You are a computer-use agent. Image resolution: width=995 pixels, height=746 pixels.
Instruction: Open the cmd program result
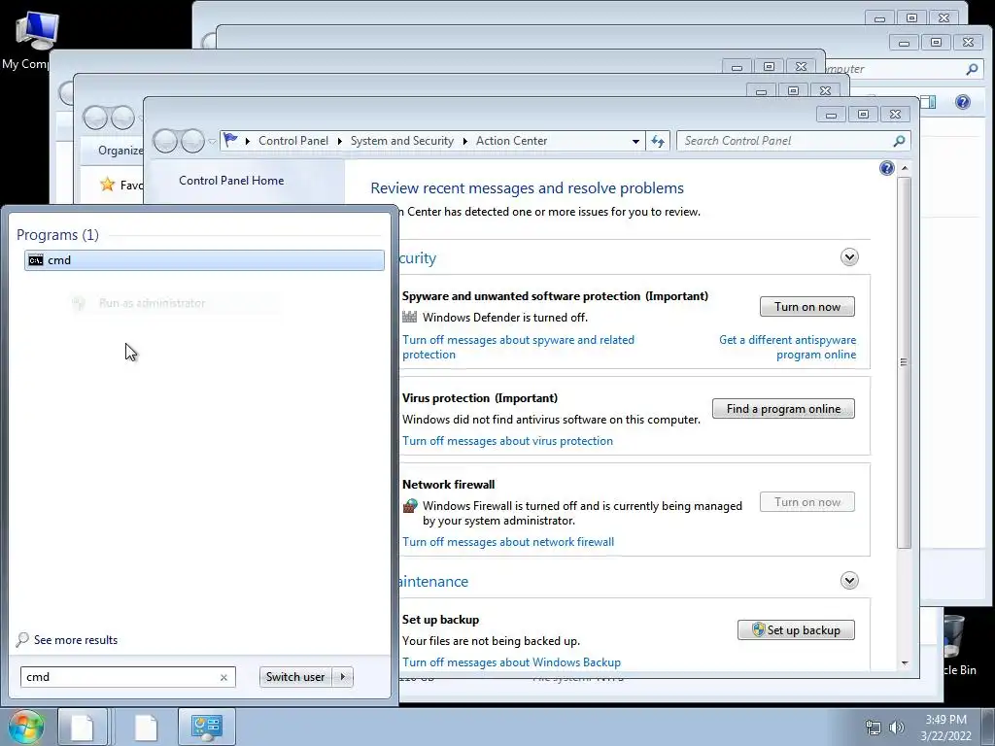tap(204, 260)
